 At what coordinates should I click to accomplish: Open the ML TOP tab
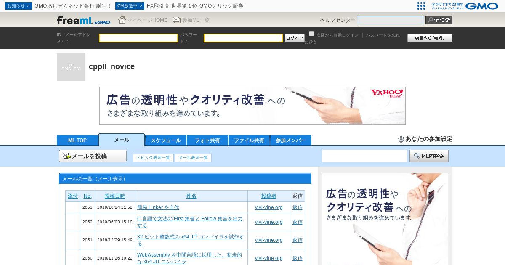pos(77,140)
